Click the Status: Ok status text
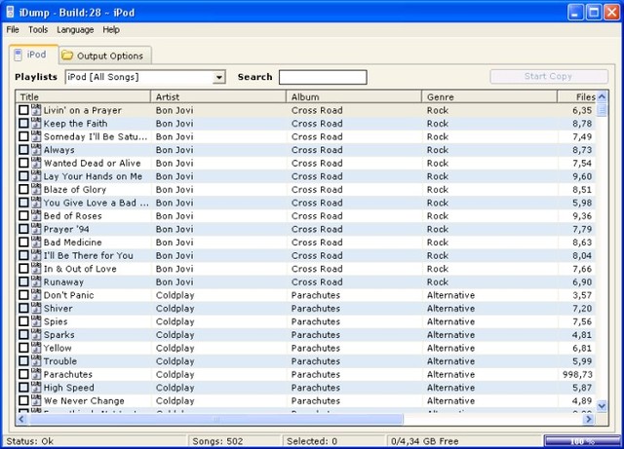Viewport: 624px width, 449px height. click(x=30, y=441)
